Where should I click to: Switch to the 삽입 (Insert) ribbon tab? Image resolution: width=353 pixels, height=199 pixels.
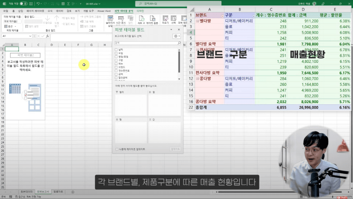tap(20, 11)
